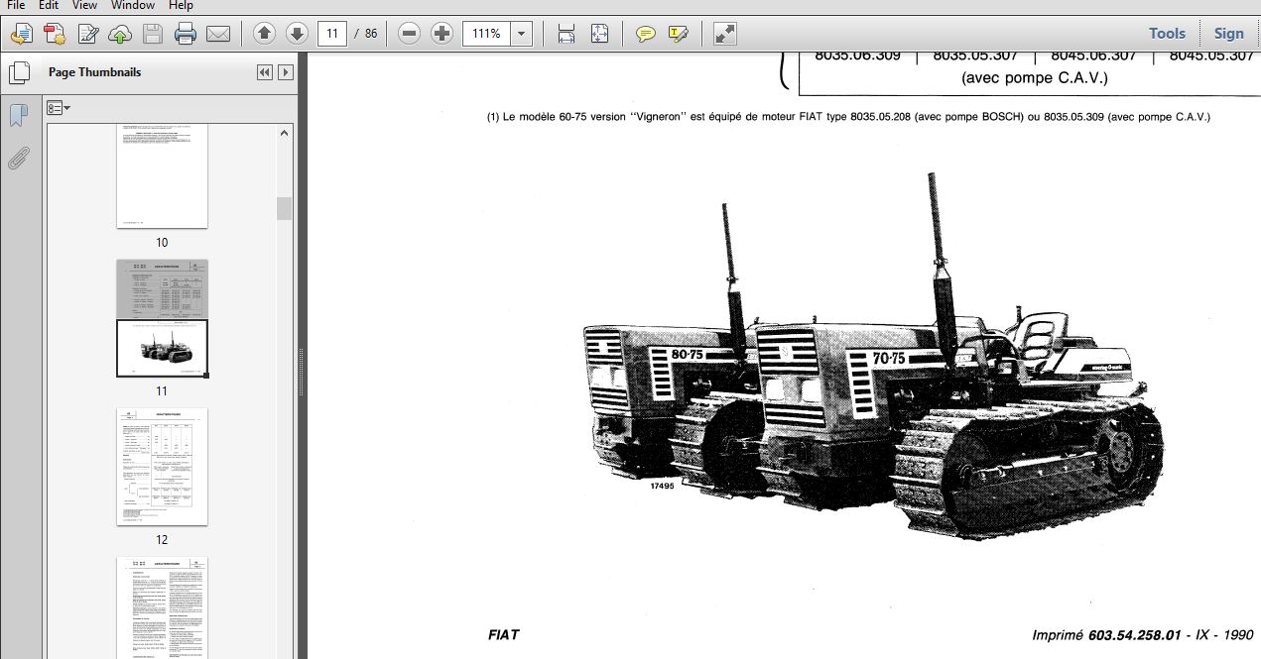Select the fit width scrolling icon
The width and height of the screenshot is (1261, 659).
pos(567,34)
